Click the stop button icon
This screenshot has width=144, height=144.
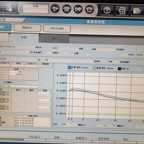[x=89, y=10]
